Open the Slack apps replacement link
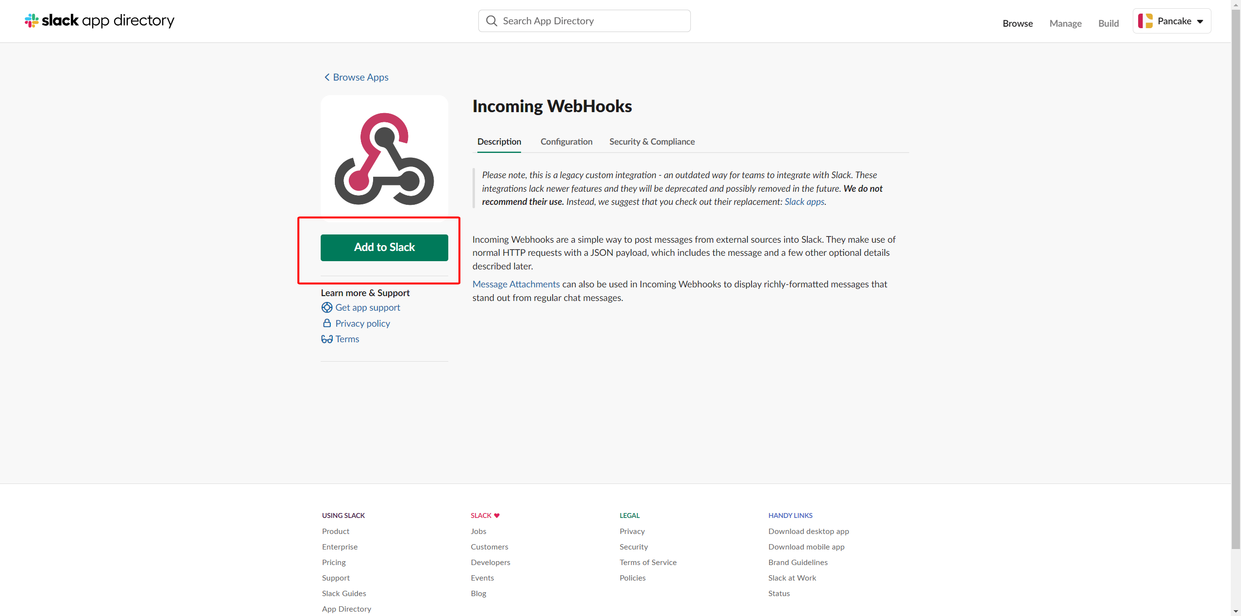The image size is (1241, 616). coord(804,201)
